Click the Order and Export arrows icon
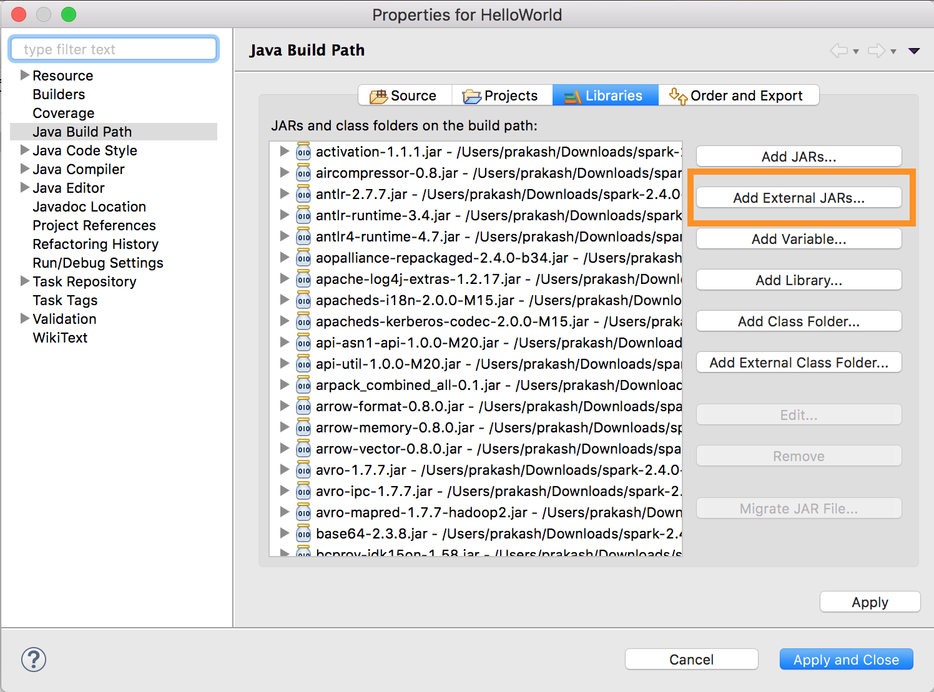This screenshot has height=692, width=934. (677, 95)
